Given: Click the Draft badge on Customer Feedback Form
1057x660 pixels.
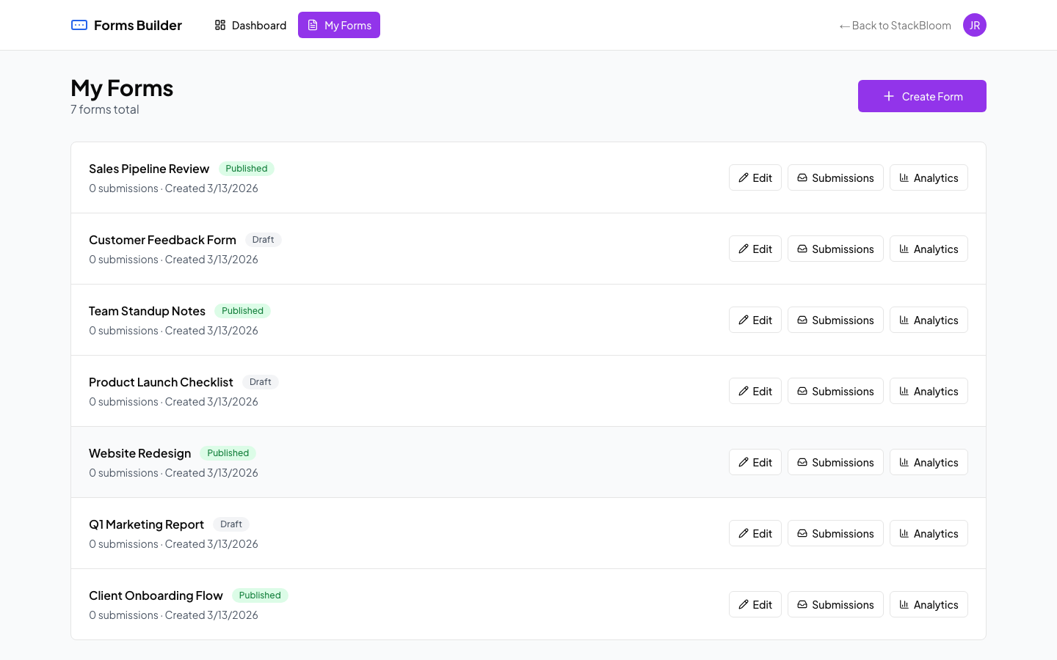Looking at the screenshot, I should point(263,239).
